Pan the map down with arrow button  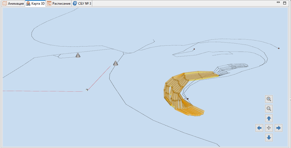pyautogui.click(x=269, y=138)
